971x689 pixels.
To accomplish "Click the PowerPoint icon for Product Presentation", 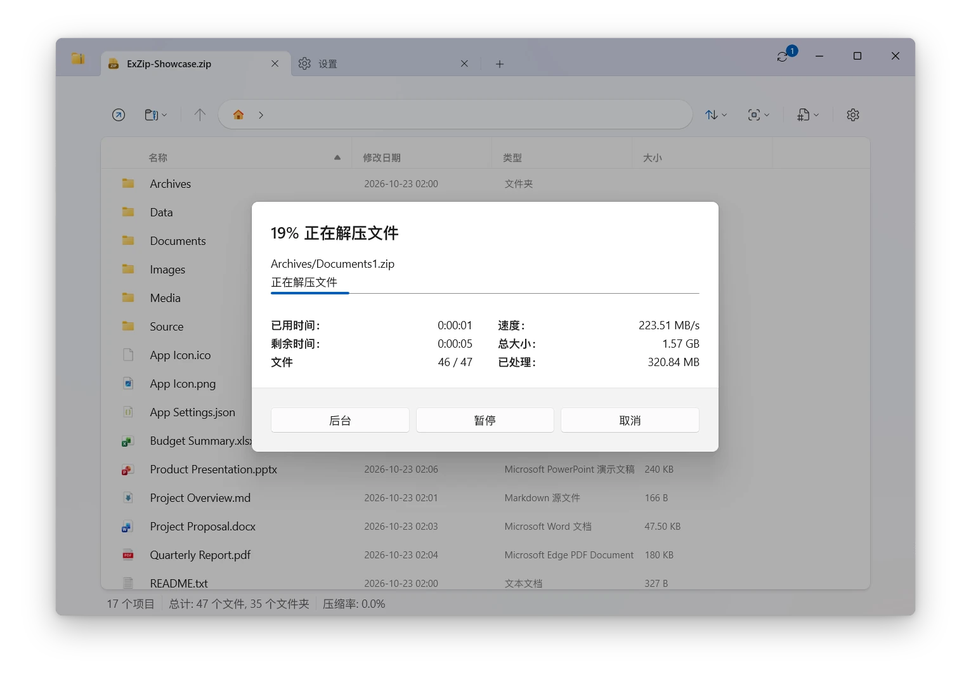I will [127, 469].
